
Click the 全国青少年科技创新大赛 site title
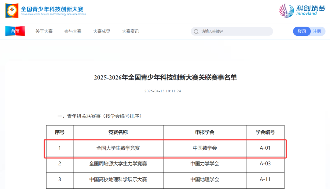[52, 9]
